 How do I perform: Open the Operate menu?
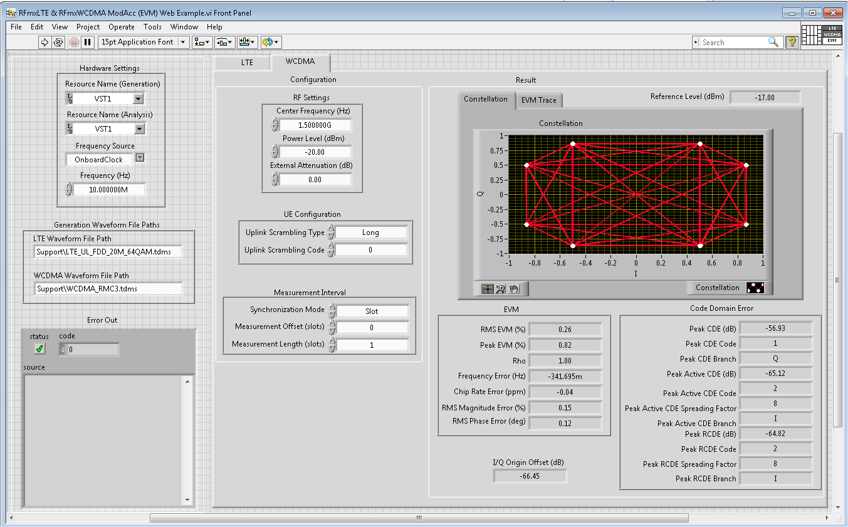[122, 27]
